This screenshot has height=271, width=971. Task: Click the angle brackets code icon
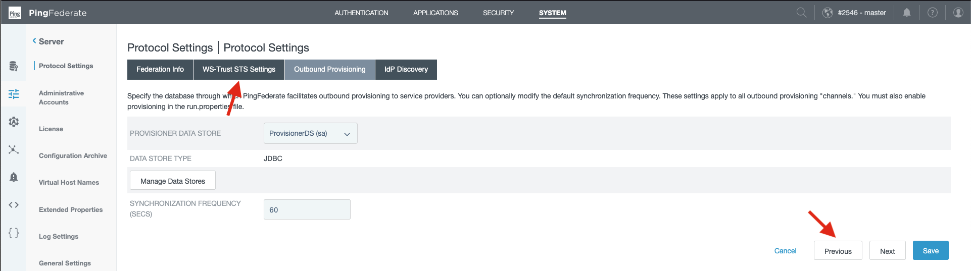point(14,205)
